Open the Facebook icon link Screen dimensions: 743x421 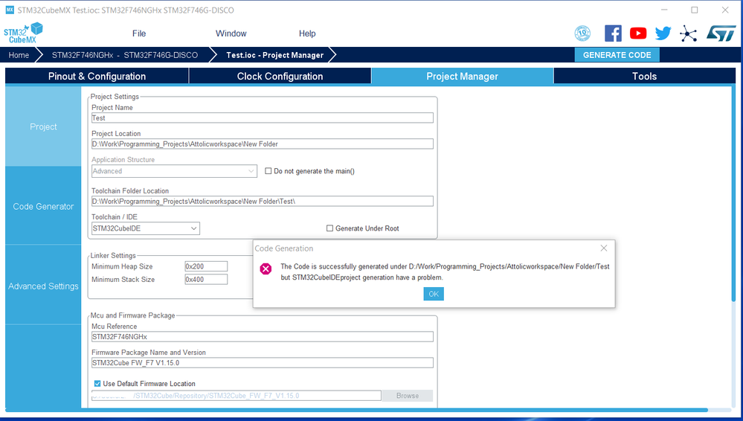coord(613,33)
